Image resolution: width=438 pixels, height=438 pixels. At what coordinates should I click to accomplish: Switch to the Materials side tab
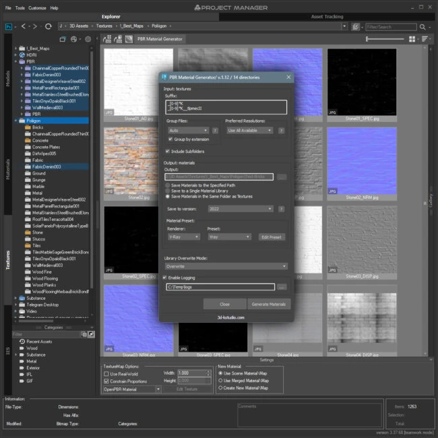[8, 169]
